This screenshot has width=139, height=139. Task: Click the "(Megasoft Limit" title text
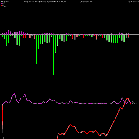86,2
